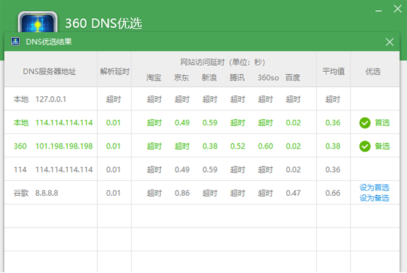Screen dimensions: 407x273
Task: Click the green checkmark beside 备选
Action: pyautogui.click(x=365, y=146)
